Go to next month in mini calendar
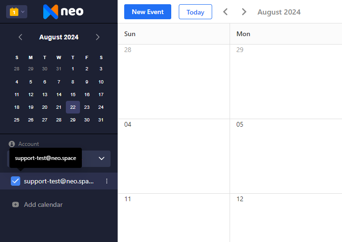This screenshot has width=342, height=242. pyautogui.click(x=97, y=37)
